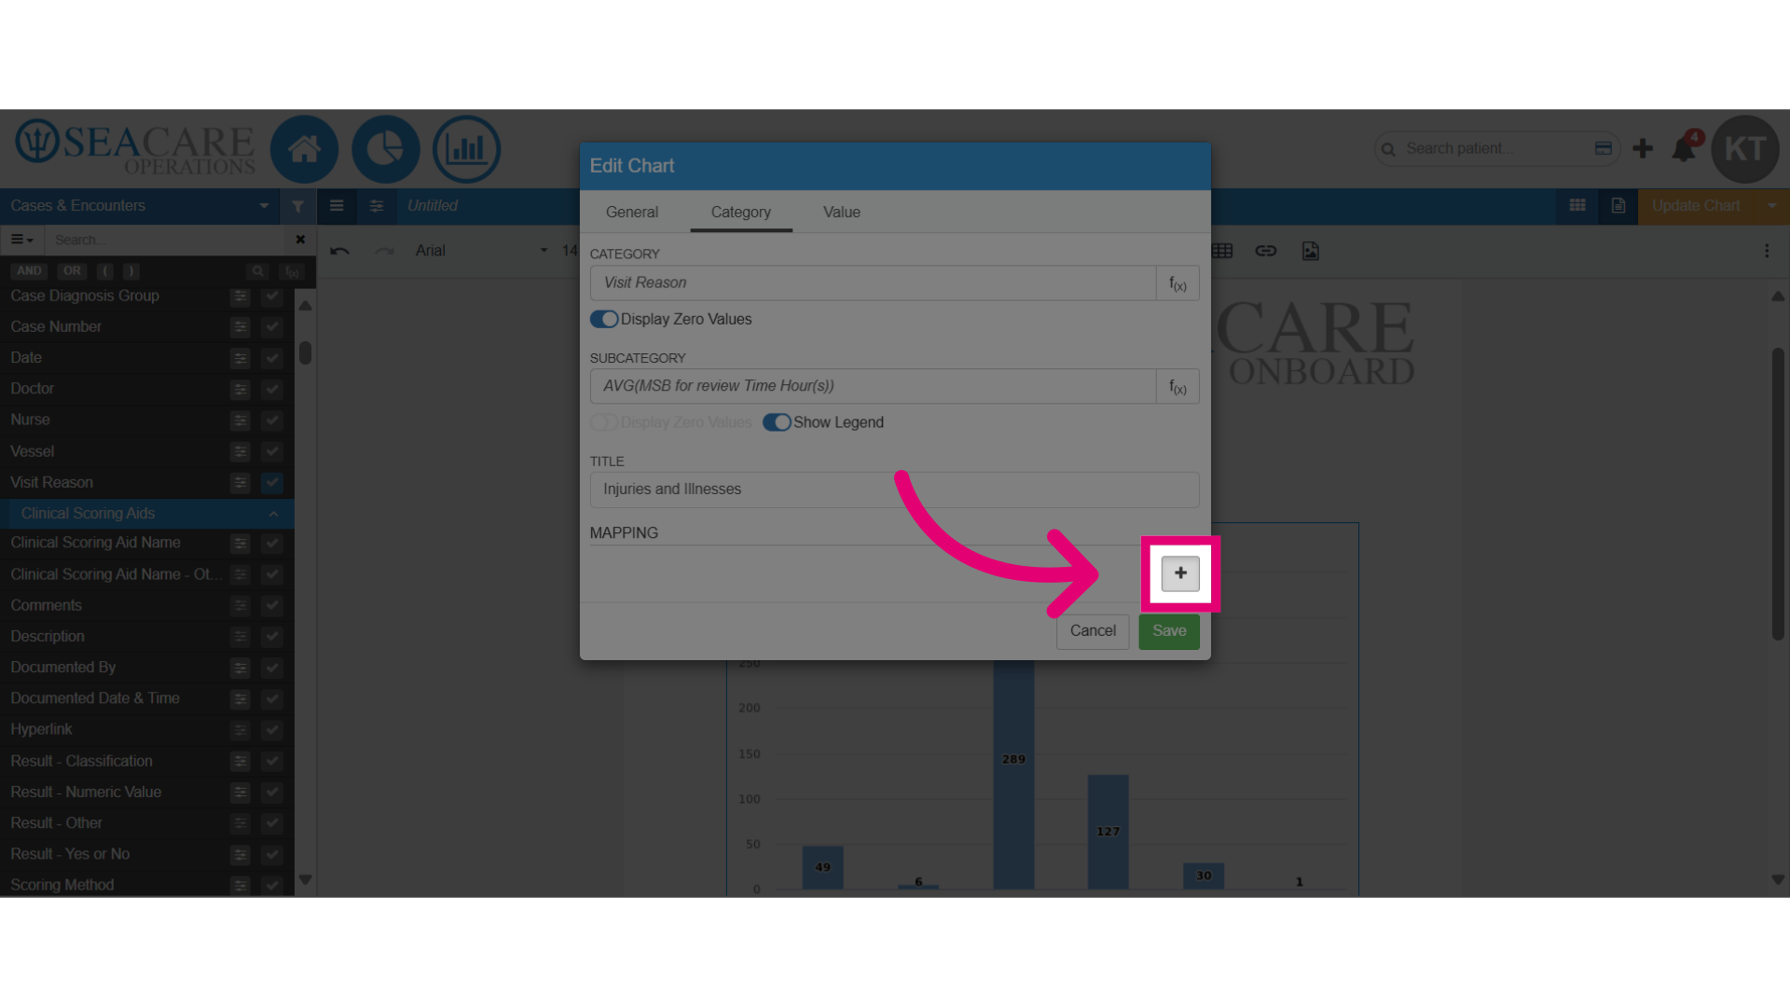Screen dimensions: 1790x1007
Task: Click the Category field showing Visit Reason
Action: 873,283
